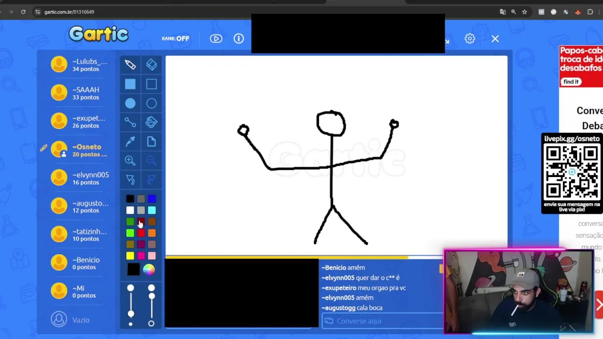Click the Converse aqui chat field
Image resolution: width=603 pixels, height=339 pixels.
pos(383,321)
